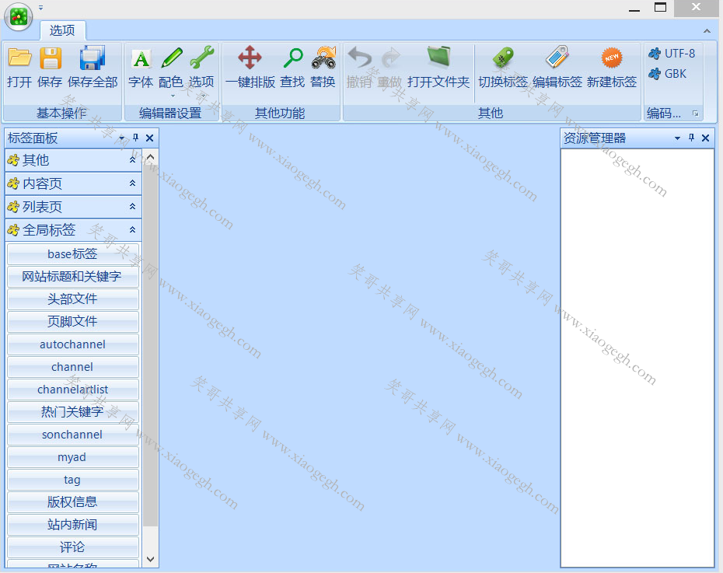Click the 热门关键字 tag button
Image resolution: width=723 pixels, height=573 pixels.
tap(73, 411)
